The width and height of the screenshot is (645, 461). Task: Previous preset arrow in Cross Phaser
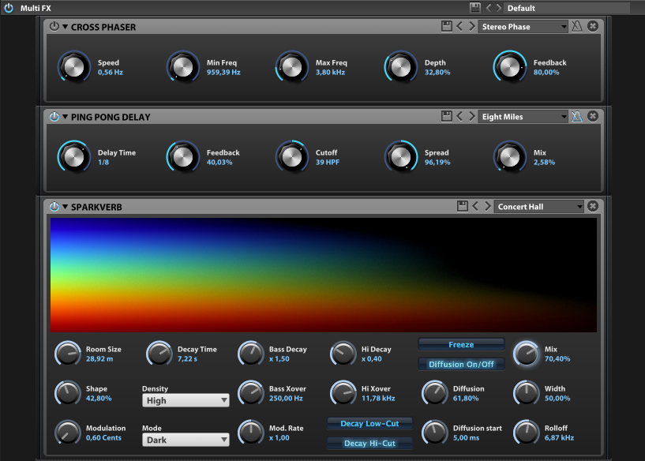tap(459, 26)
